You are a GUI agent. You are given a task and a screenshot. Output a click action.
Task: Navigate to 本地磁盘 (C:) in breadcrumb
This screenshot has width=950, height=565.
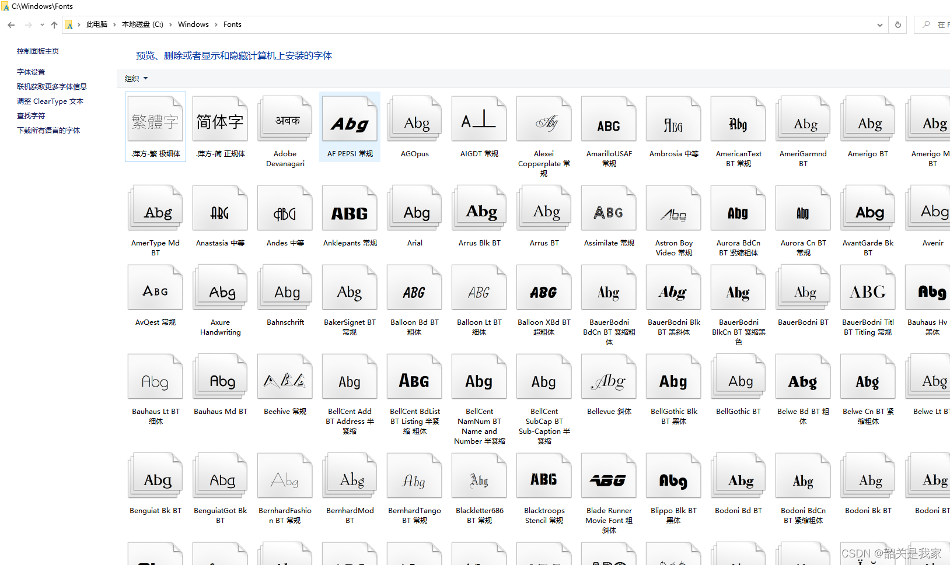(x=142, y=24)
